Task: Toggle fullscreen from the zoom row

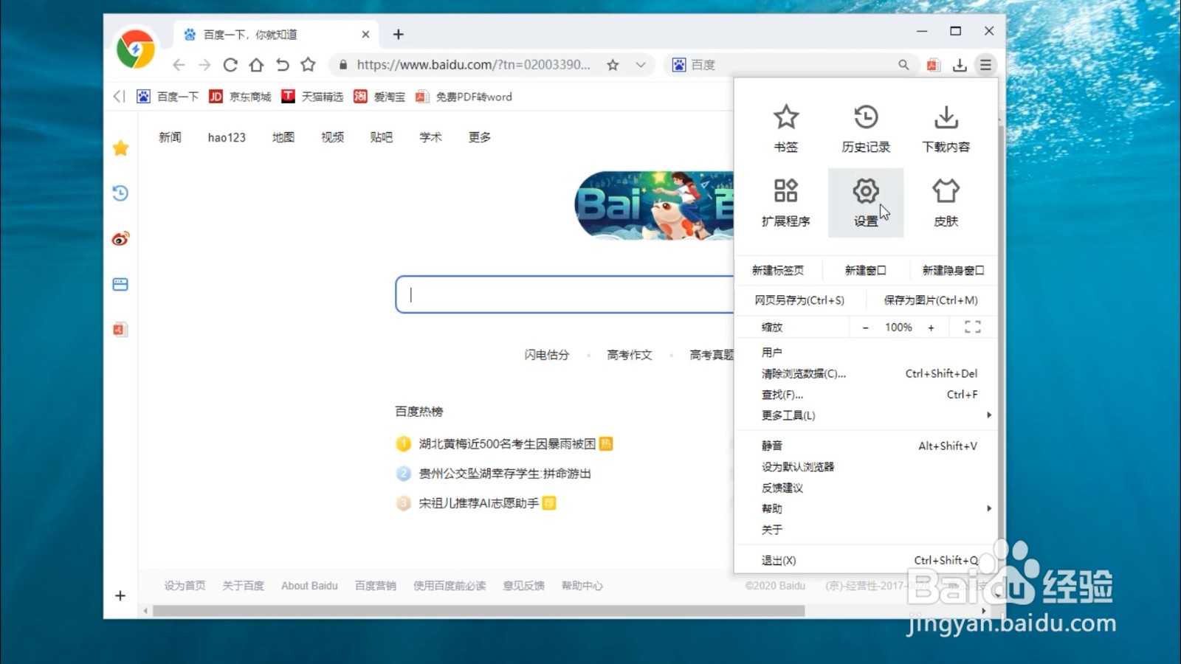Action: (x=972, y=327)
